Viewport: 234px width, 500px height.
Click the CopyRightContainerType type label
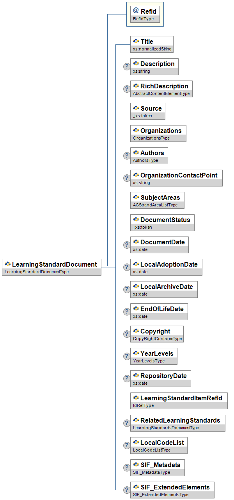157,339
